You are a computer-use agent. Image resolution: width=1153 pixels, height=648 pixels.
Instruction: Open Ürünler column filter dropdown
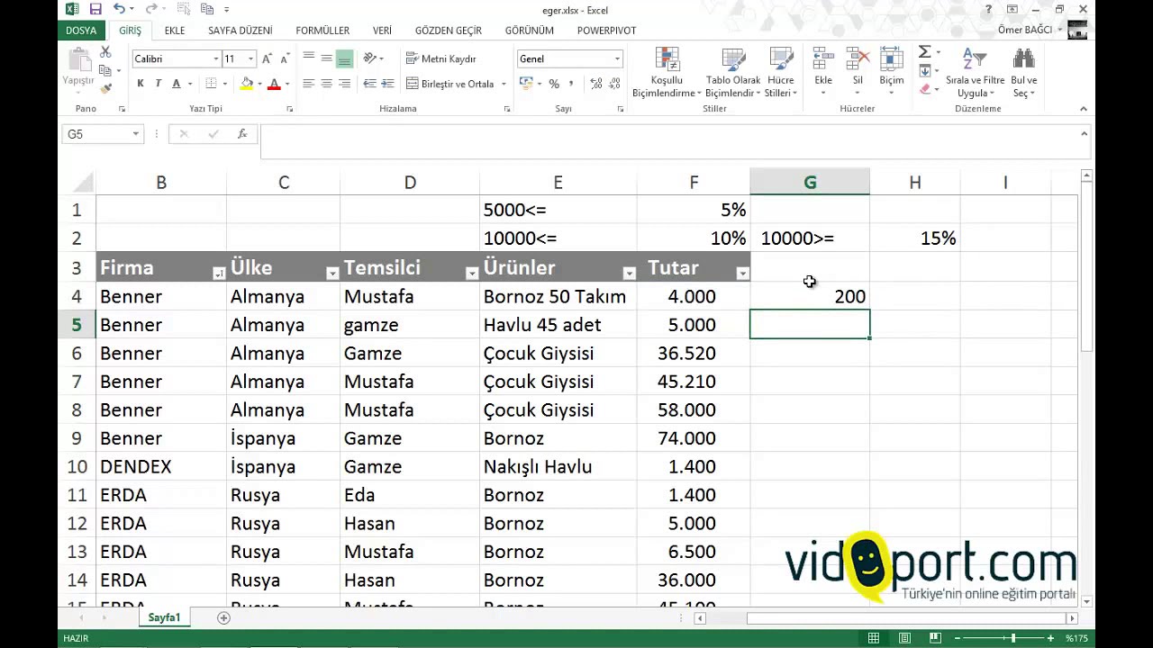[629, 274]
